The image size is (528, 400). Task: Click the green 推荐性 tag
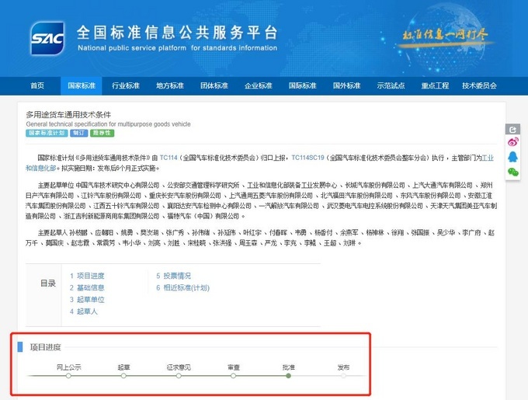click(102, 133)
